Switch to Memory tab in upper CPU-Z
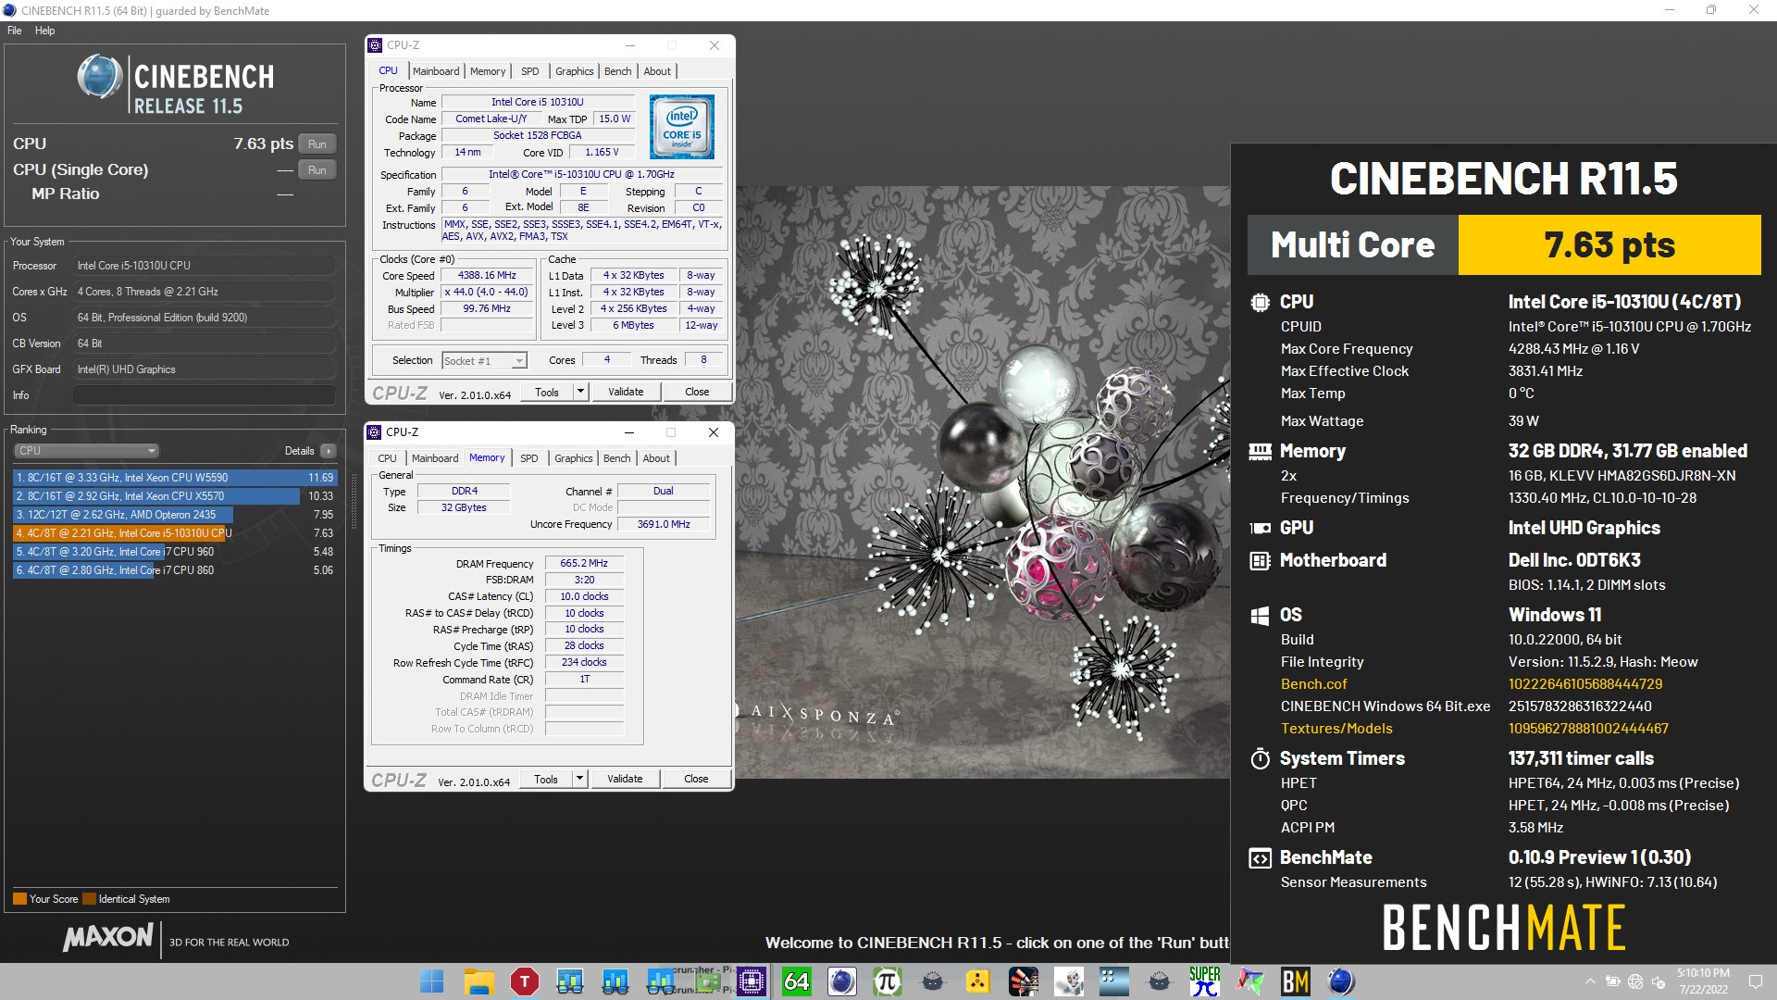This screenshot has height=1000, width=1777. [x=488, y=71]
